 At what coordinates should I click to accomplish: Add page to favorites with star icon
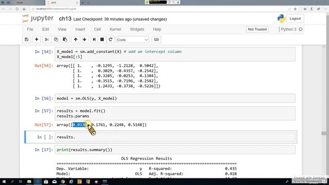(x=295, y=9)
